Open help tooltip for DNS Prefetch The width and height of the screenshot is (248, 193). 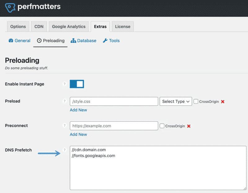pos(64,150)
